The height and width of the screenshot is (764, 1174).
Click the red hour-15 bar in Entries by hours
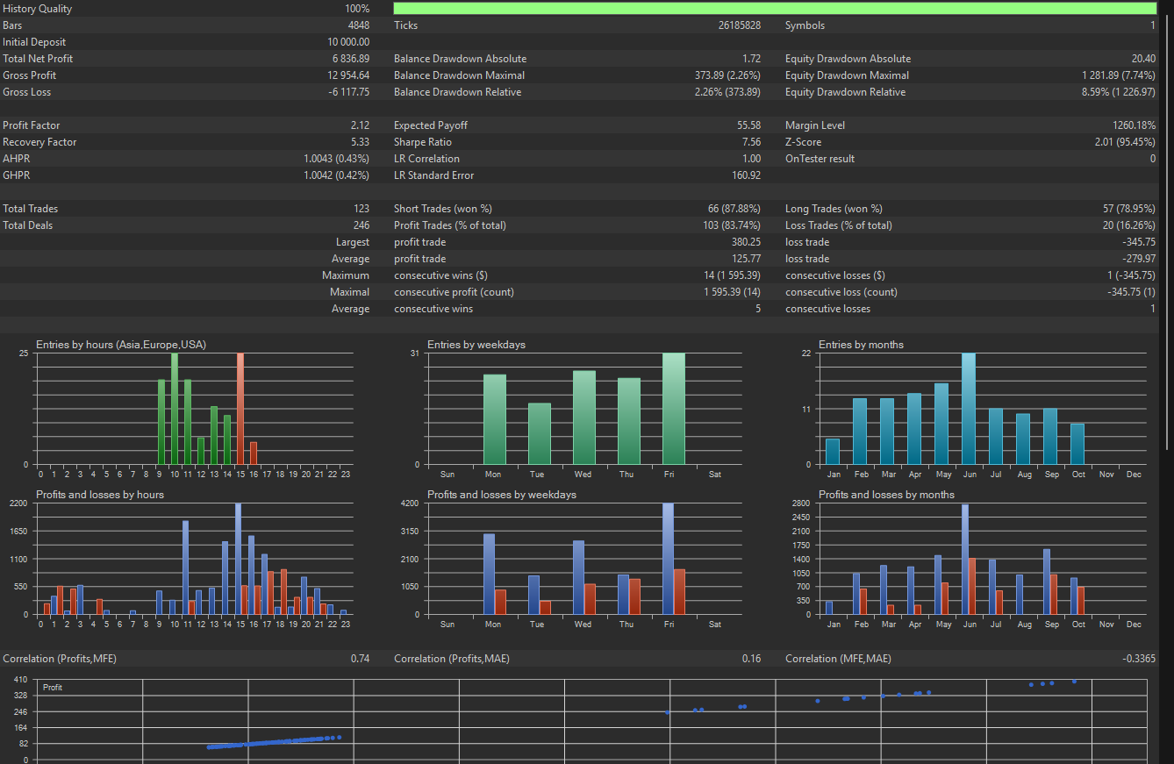click(240, 409)
